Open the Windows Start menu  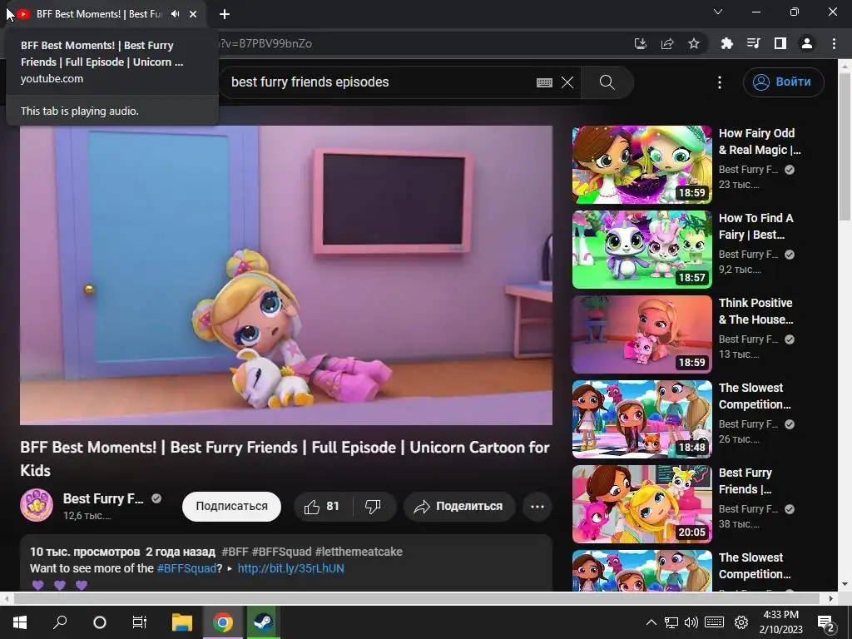coord(20,622)
